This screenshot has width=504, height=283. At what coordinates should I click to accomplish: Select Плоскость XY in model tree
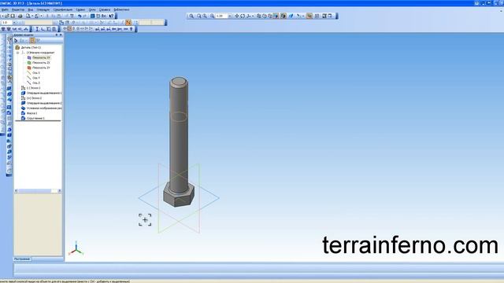[41, 57]
